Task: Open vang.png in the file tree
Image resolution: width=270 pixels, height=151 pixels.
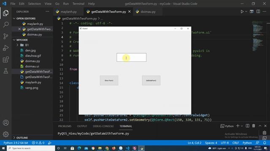Action: [x=32, y=88]
